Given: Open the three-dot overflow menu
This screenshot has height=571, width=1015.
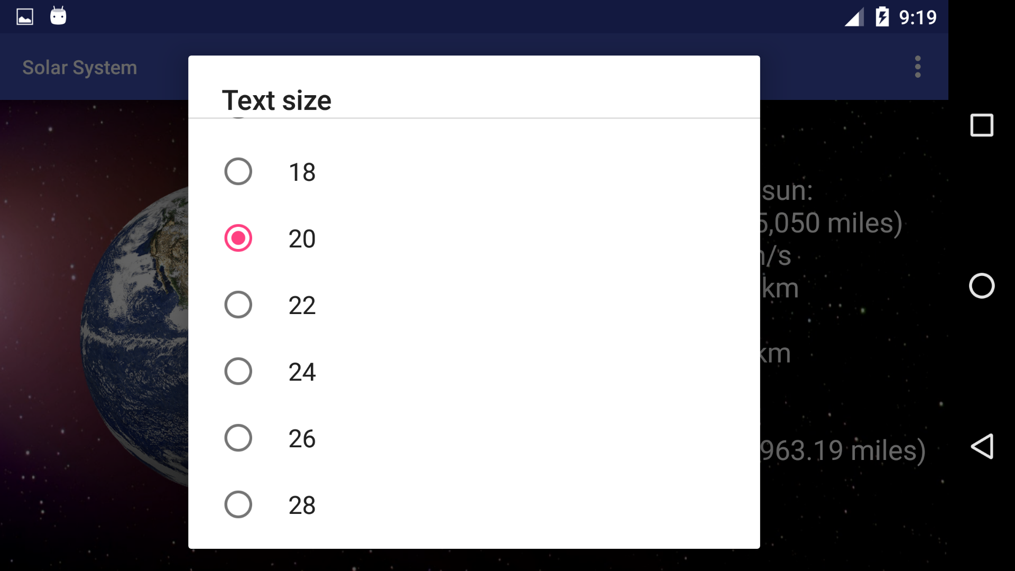Looking at the screenshot, I should [918, 67].
